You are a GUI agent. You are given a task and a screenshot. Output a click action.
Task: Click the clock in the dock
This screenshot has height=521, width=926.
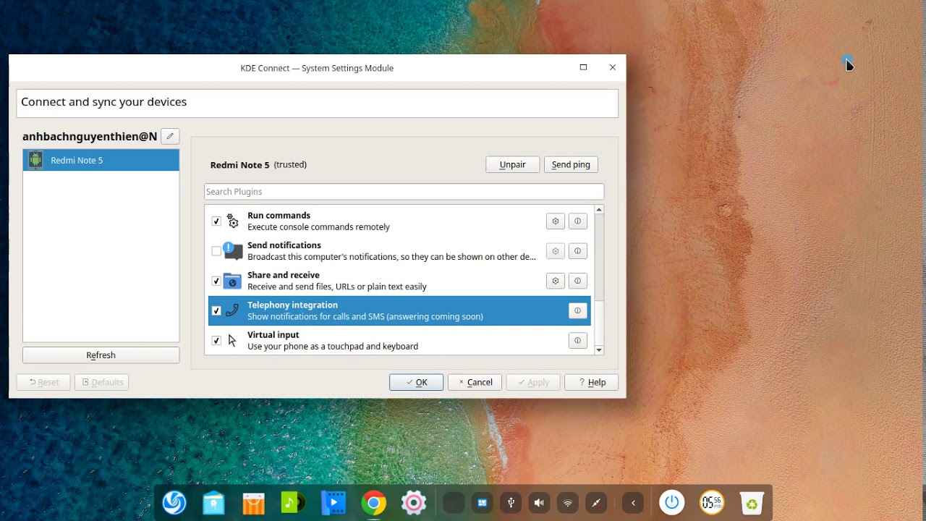(x=712, y=502)
